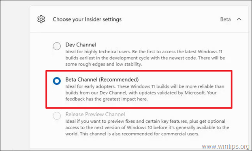
Task: Click the description starting 'Ideal for early adopters'
Action: point(145,93)
